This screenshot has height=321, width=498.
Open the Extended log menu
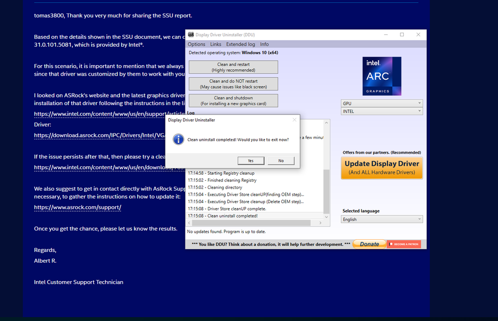(240, 44)
